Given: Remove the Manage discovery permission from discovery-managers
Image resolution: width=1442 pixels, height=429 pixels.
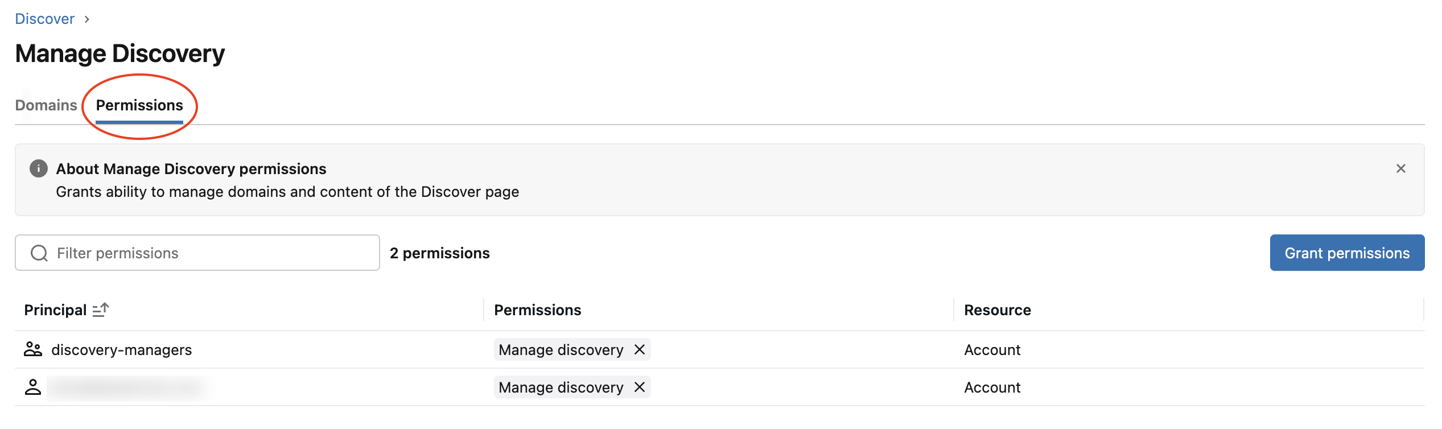Looking at the screenshot, I should (x=640, y=349).
